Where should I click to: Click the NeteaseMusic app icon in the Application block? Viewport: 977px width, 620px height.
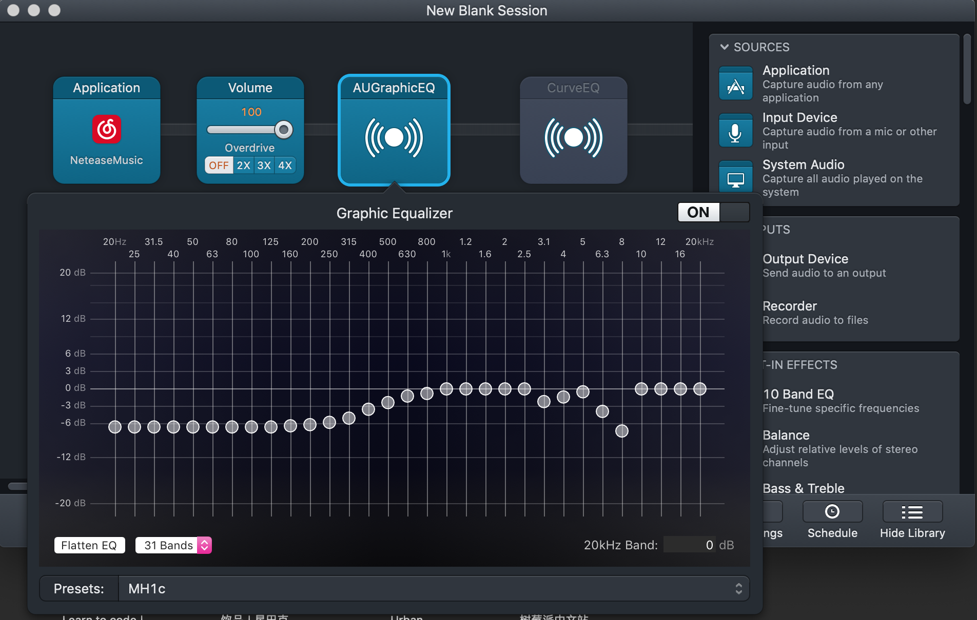pos(107,129)
